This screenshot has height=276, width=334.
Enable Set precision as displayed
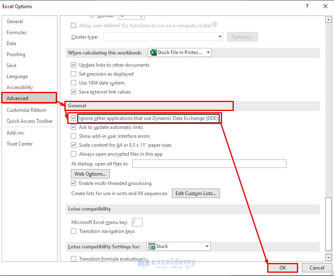74,74
